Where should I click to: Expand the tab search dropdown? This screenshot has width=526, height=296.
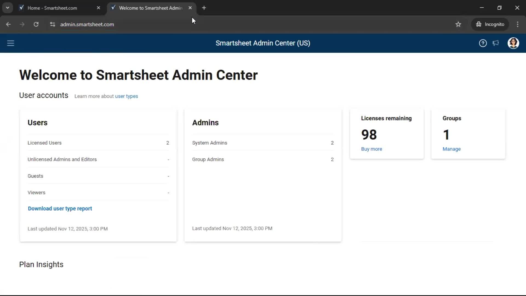[7, 8]
